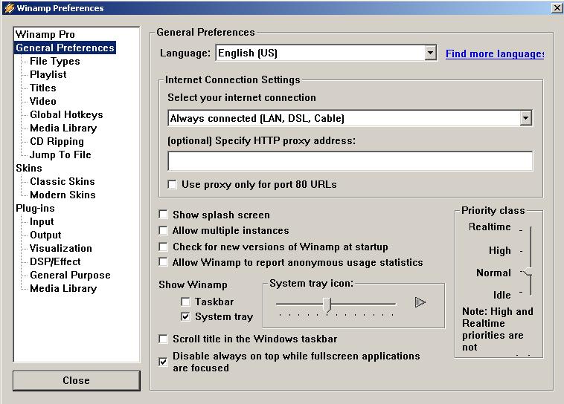Enable Show splash screen checkbox
The height and width of the screenshot is (404, 564).
(163, 215)
